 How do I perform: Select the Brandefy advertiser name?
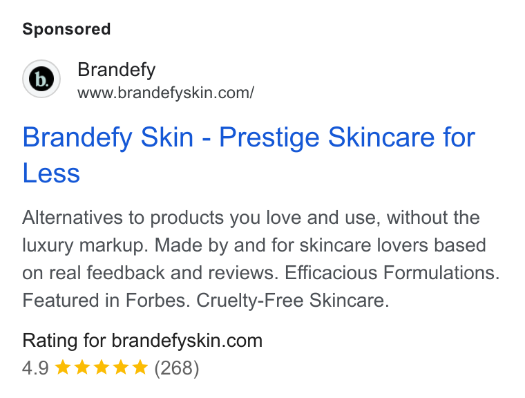point(117,70)
